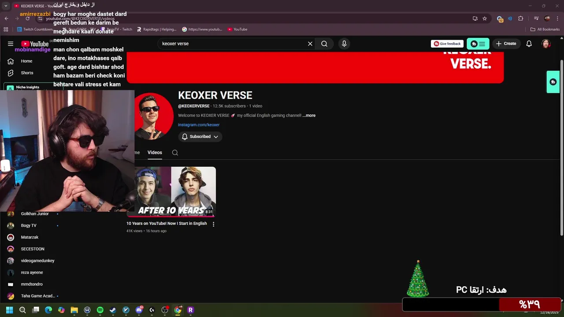This screenshot has height=317, width=564.
Task: Open the YouTube account avatar menu
Action: (546, 44)
